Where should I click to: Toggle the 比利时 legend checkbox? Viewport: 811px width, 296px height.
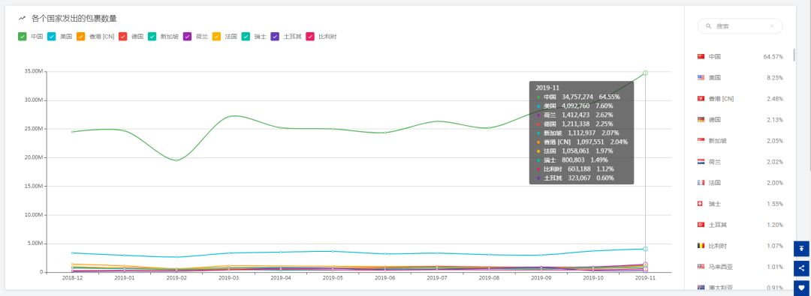point(310,37)
